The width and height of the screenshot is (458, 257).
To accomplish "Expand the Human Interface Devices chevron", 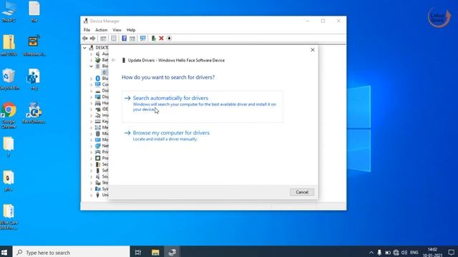I will [91, 103].
